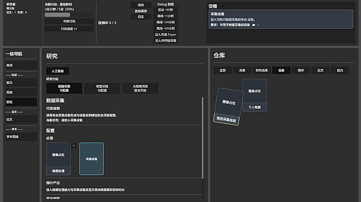Click the 采集设备 slot info box
This screenshot has width=361, height=202.
pos(281,19)
